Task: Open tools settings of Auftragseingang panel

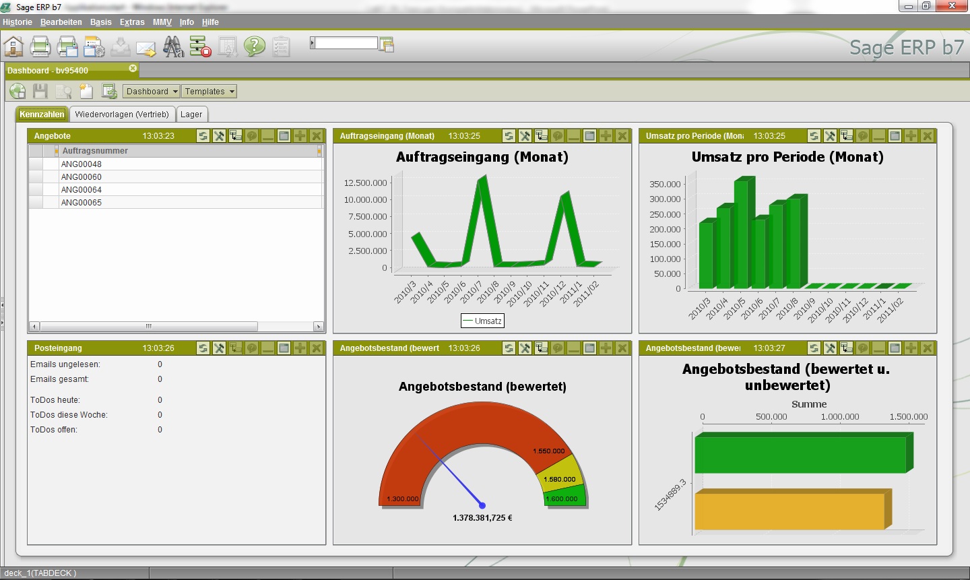Action: (x=525, y=136)
